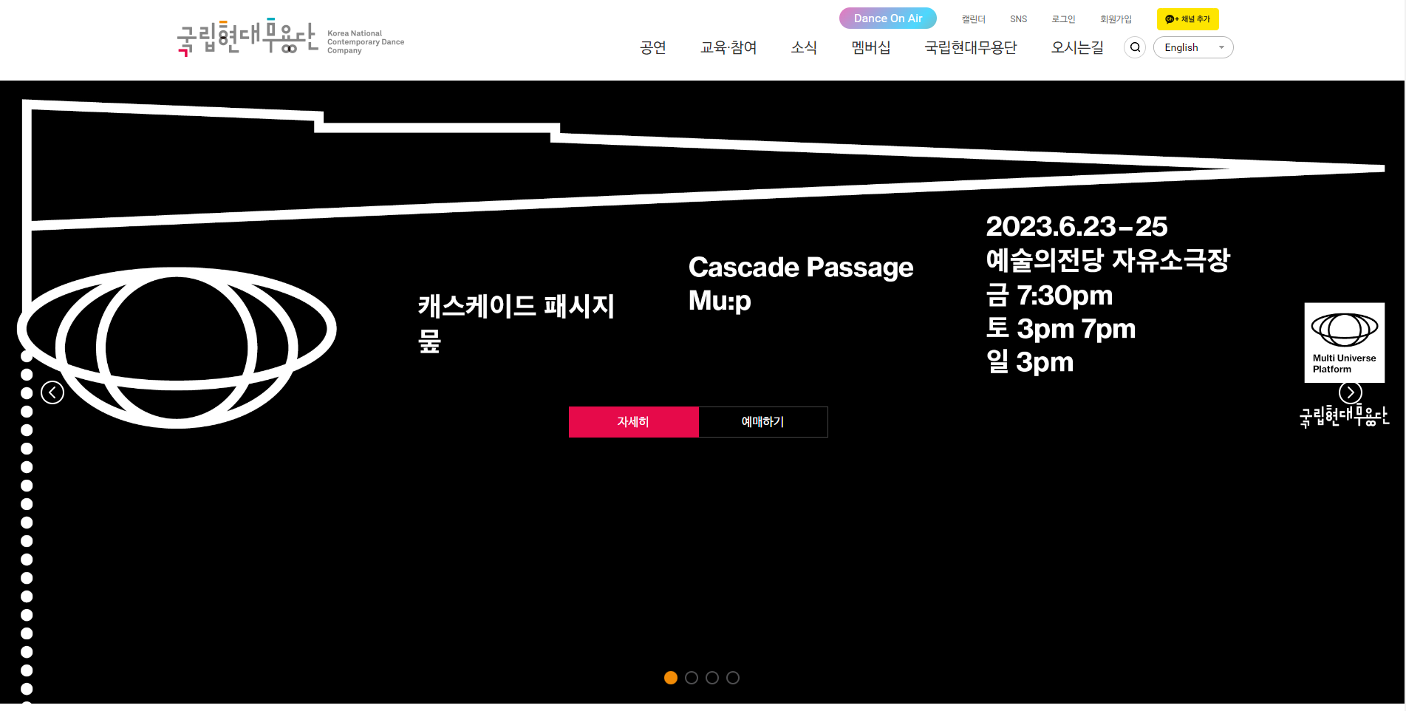Screen dimensions: 1406x711
Task: Advance to next slide with right arrow
Action: click(1350, 392)
